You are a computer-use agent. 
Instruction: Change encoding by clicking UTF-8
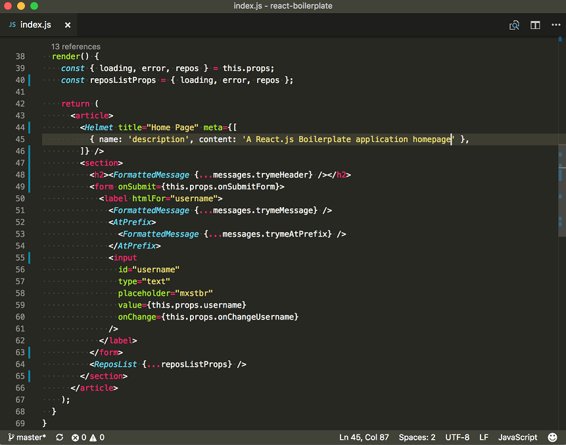coord(457,437)
